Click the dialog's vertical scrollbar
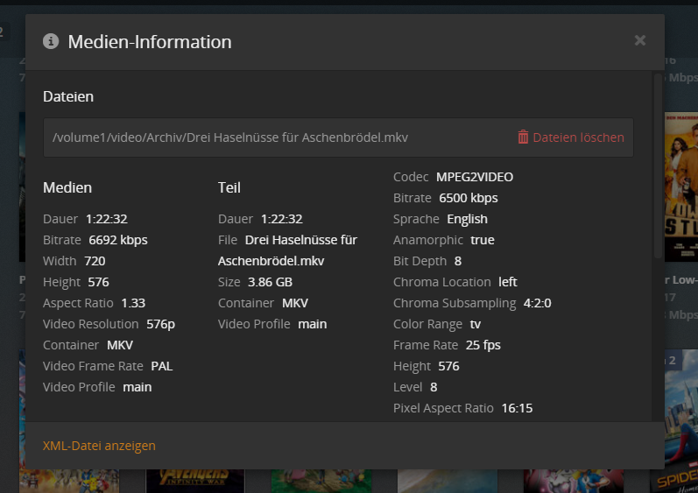Viewport: 698px width, 493px height. (x=658, y=166)
